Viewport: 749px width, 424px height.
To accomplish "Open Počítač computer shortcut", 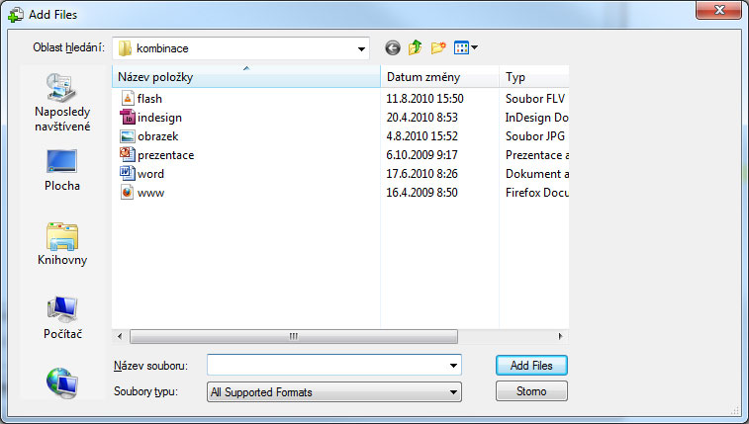I will coord(62,318).
